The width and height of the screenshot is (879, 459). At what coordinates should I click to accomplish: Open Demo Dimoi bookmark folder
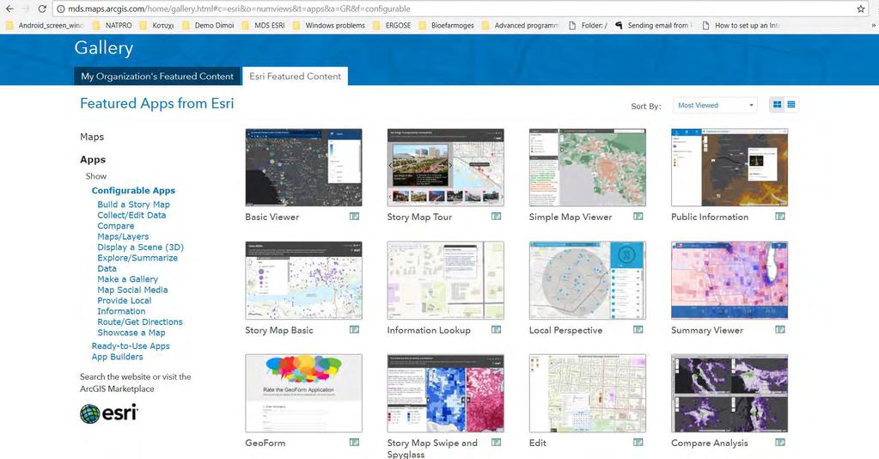208,25
